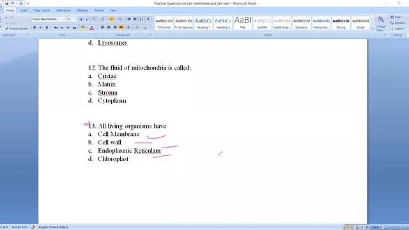This screenshot has width=409, height=230.
Task: Open the Review ribbon tab
Action: pyautogui.click(x=99, y=10)
